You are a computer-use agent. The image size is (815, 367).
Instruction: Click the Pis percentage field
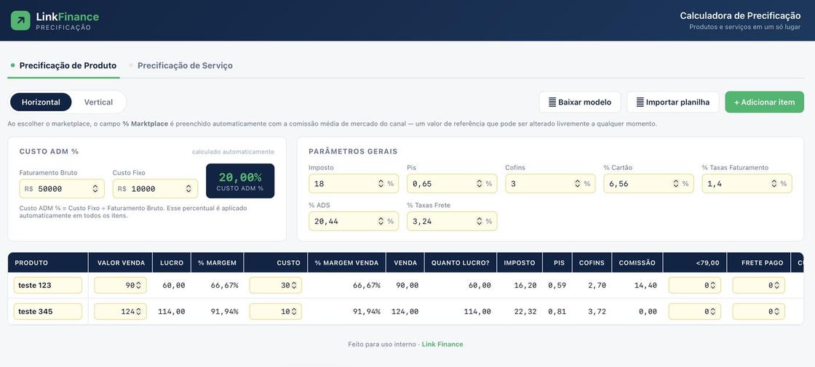point(452,184)
